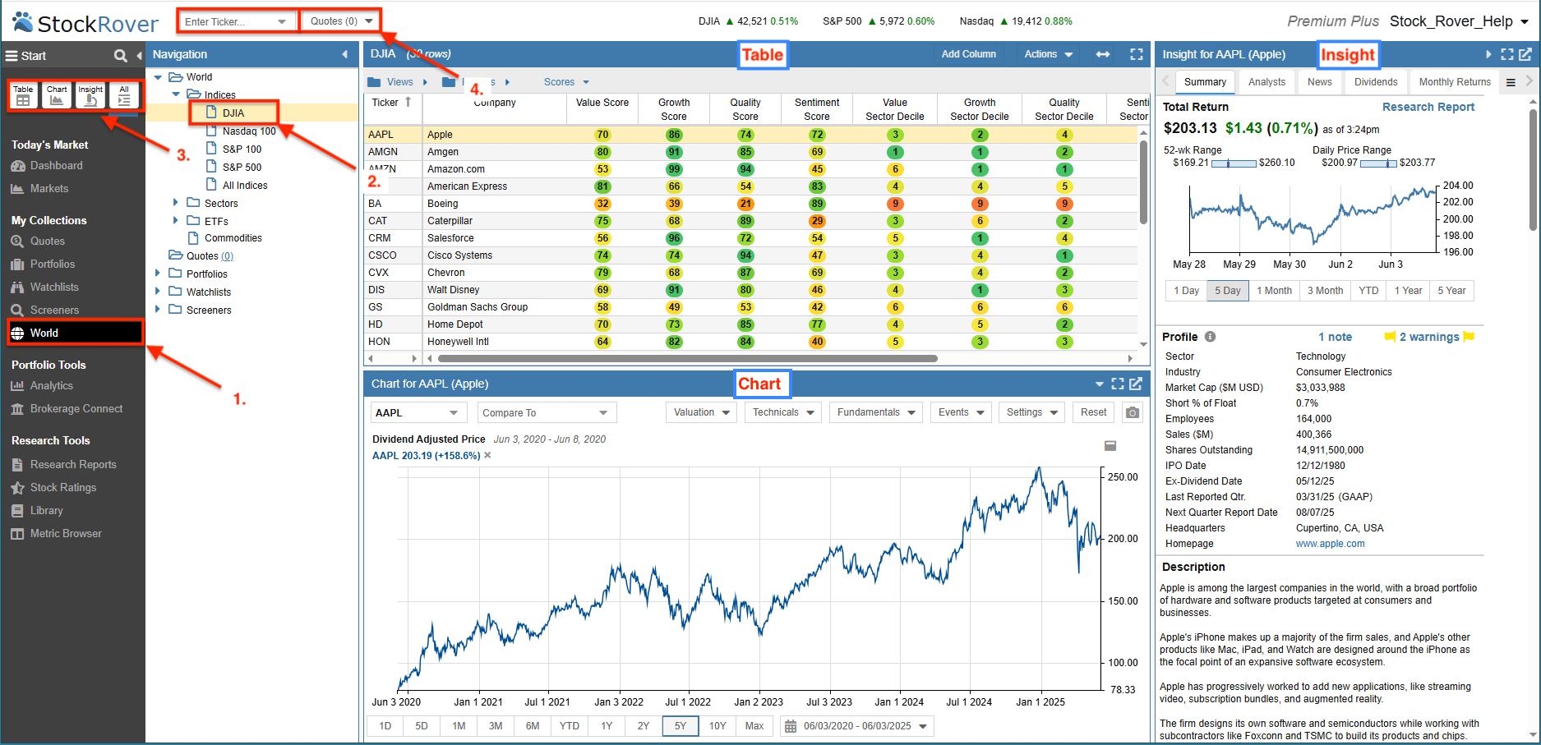Pop out the Insight panel into a new window
The width and height of the screenshot is (1541, 745).
click(1525, 54)
